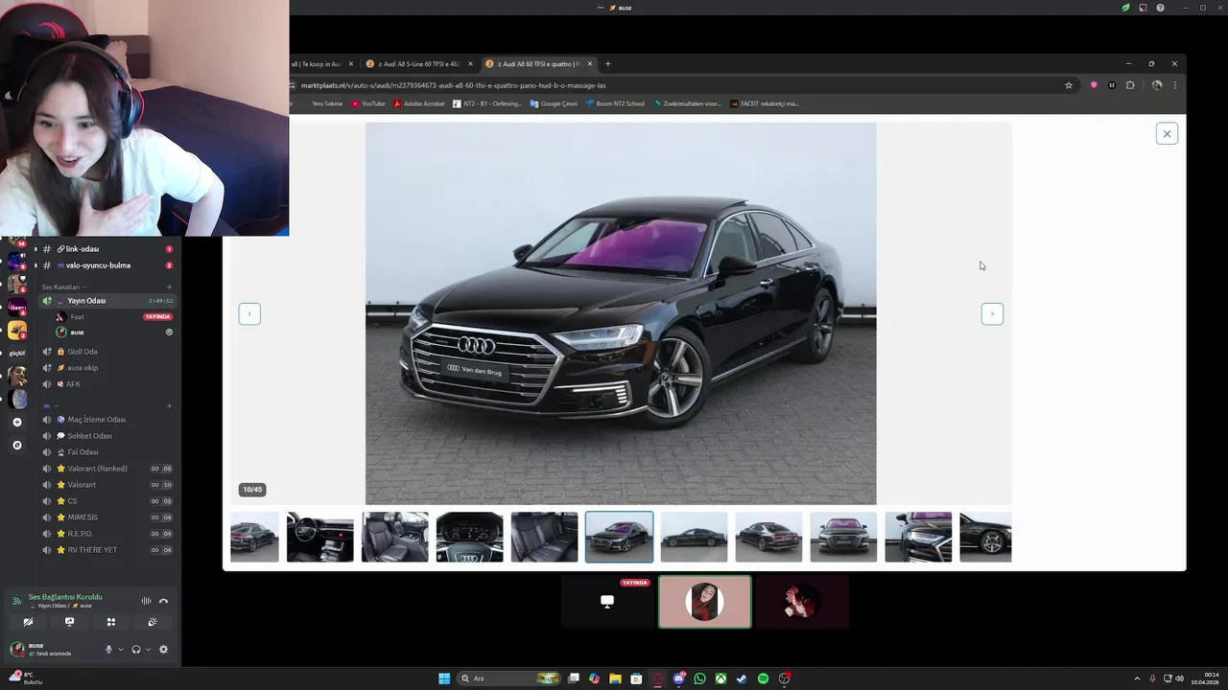Select Yayın Odası voice channel

pos(106,301)
